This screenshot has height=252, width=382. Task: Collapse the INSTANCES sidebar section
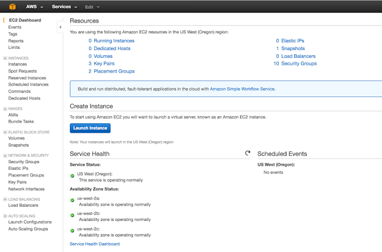[x=5, y=58]
